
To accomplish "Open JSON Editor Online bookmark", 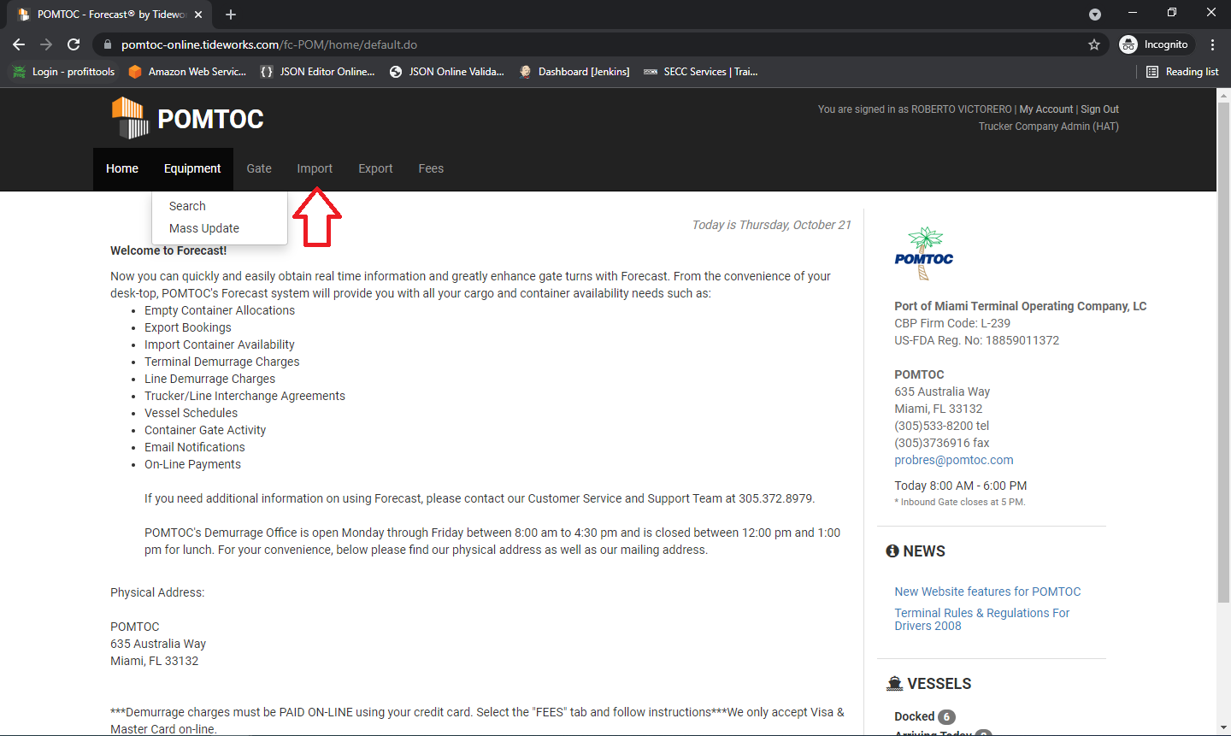I will click(x=317, y=72).
